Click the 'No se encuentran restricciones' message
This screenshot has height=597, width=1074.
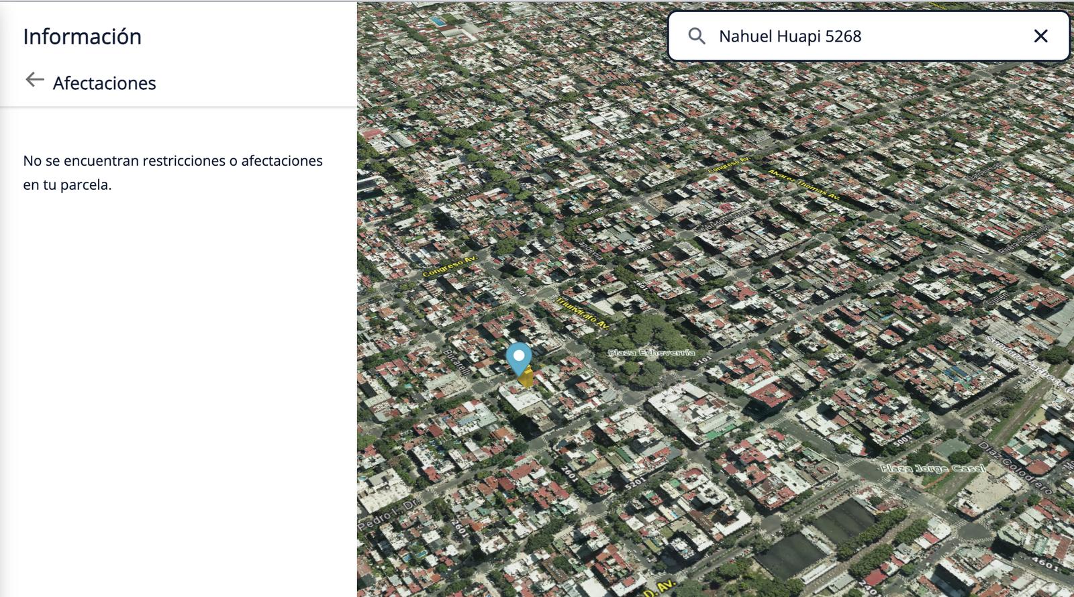[x=173, y=172]
